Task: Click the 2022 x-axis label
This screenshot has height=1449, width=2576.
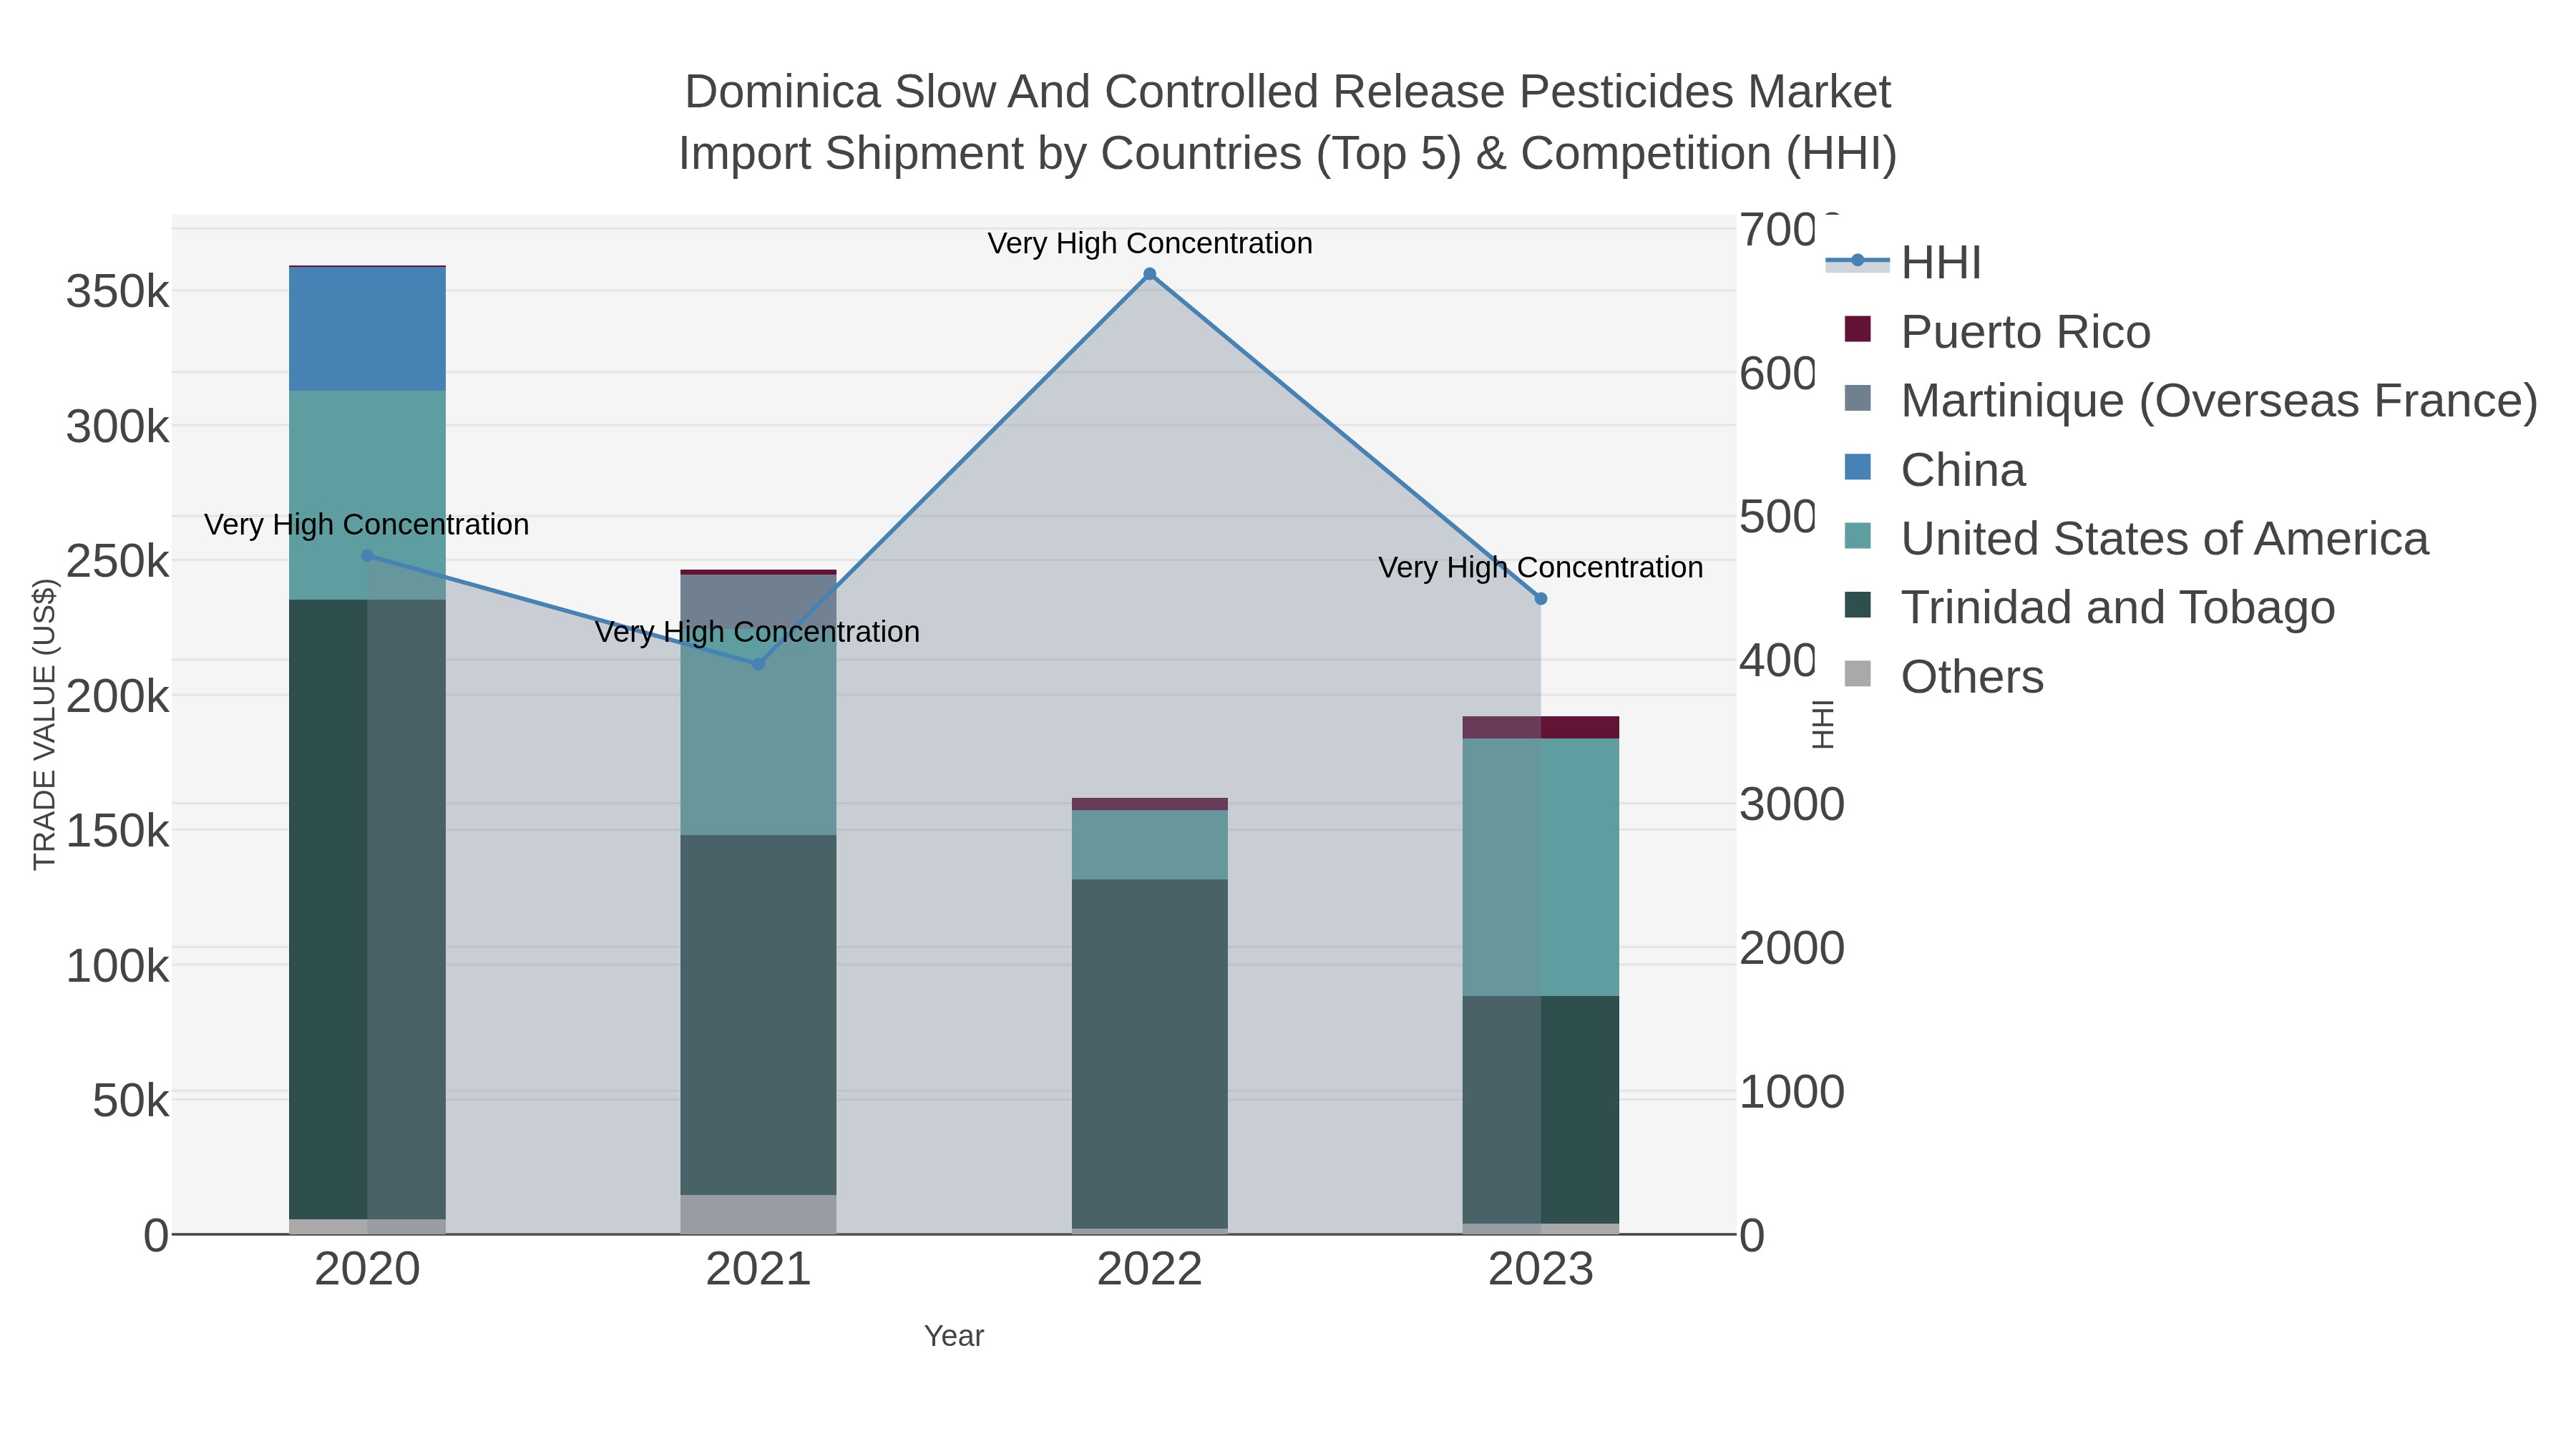Action: pos(1149,1270)
